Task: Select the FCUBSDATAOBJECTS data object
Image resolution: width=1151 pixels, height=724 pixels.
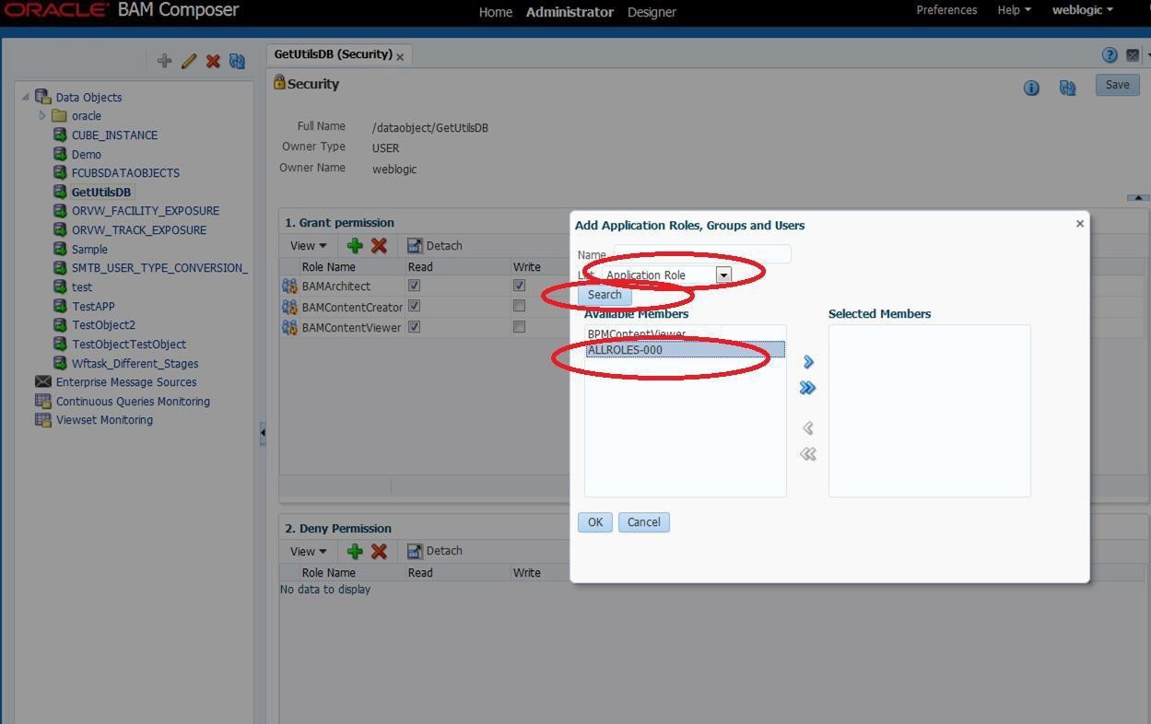Action: pyautogui.click(x=125, y=172)
